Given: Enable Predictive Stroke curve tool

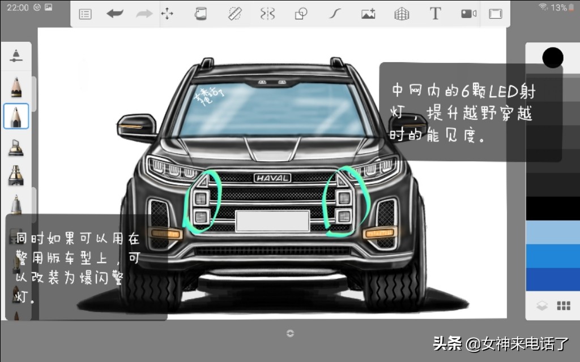Looking at the screenshot, I should (335, 14).
